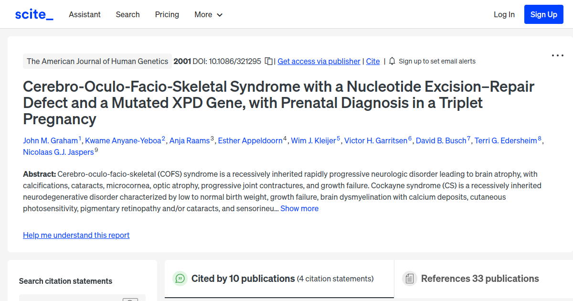The width and height of the screenshot is (573, 301).
Task: Select the Cited by 10 publications tab
Action: click(x=243, y=279)
